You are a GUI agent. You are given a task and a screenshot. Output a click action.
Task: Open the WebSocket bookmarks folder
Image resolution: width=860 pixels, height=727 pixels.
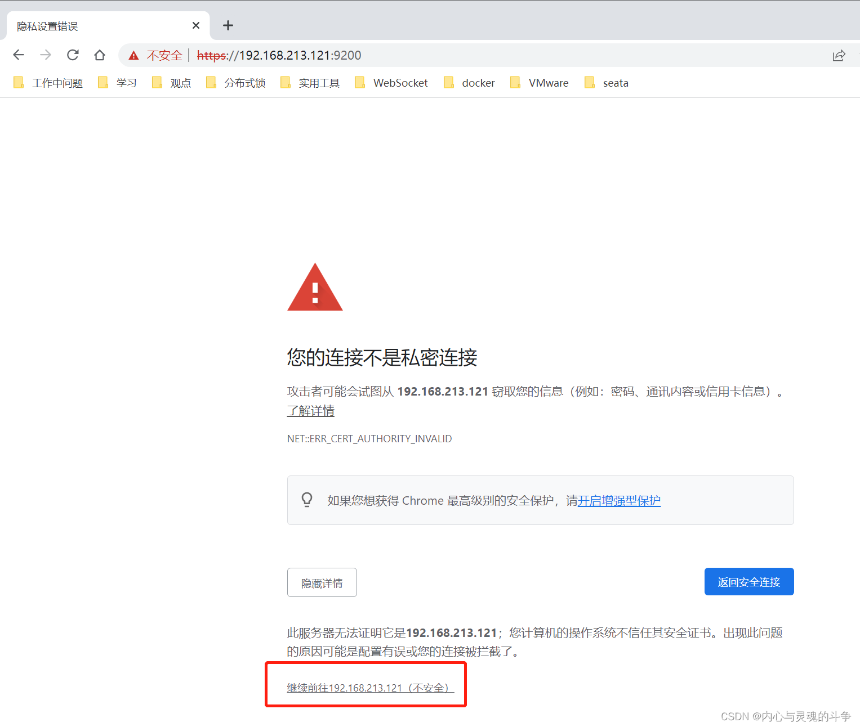(x=400, y=83)
